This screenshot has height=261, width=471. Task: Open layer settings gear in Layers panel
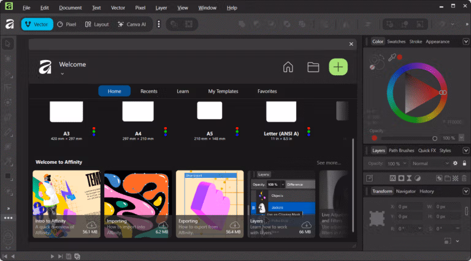456,163
